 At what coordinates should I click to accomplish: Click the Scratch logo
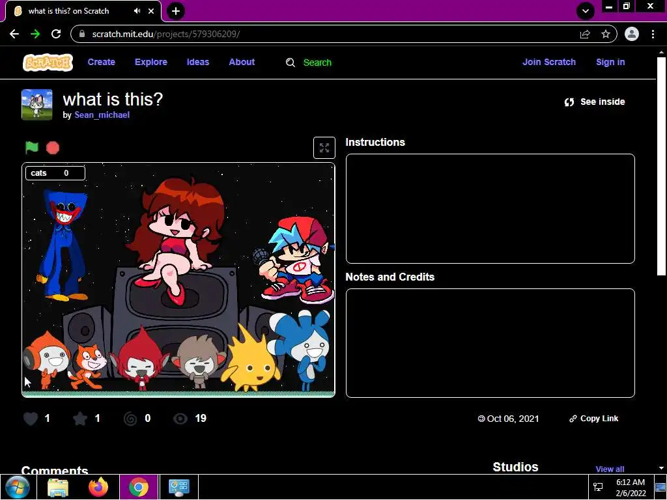48,62
